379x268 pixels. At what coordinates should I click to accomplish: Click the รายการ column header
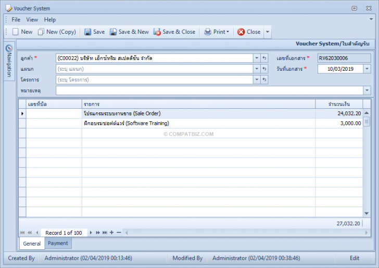pyautogui.click(x=198, y=104)
